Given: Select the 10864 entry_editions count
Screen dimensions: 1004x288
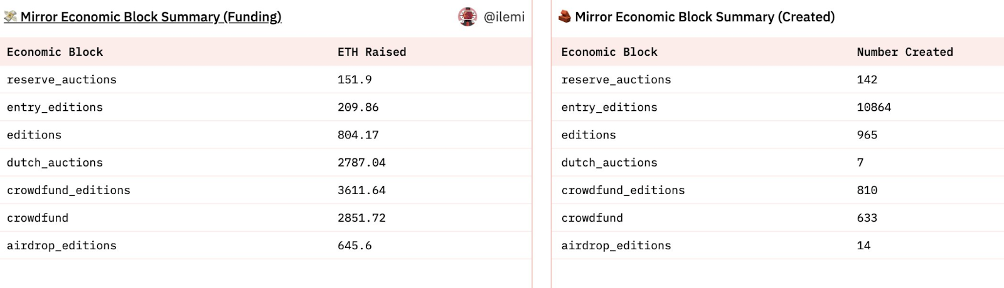Looking at the screenshot, I should [x=873, y=107].
